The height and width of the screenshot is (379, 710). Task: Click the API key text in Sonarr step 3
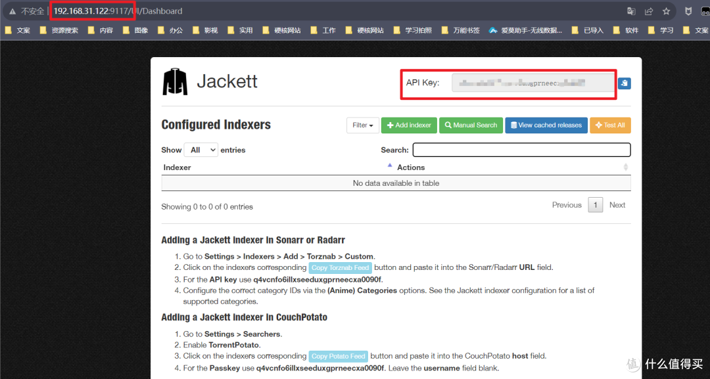coord(318,280)
